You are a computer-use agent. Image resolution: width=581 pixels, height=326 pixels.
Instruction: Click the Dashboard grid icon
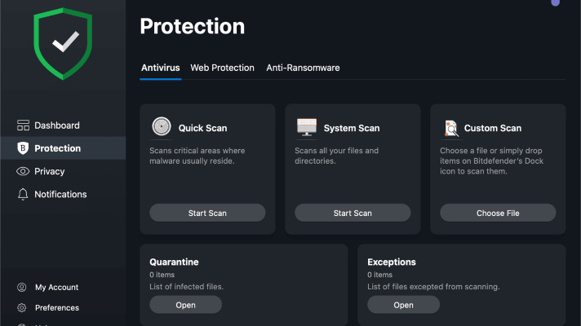tap(23, 126)
